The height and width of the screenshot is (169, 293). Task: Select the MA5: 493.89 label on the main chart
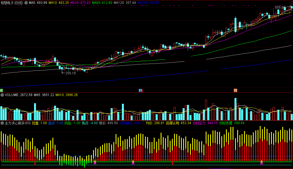coord(38,3)
